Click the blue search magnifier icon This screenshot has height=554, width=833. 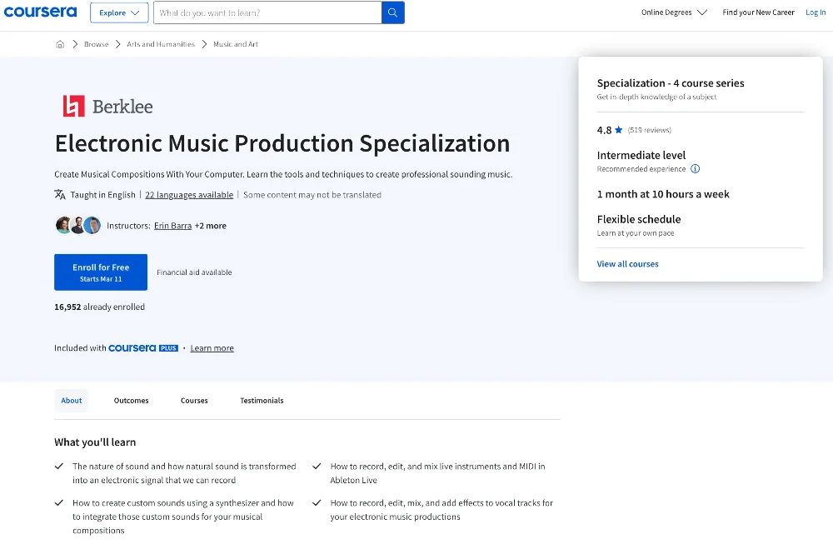[392, 12]
